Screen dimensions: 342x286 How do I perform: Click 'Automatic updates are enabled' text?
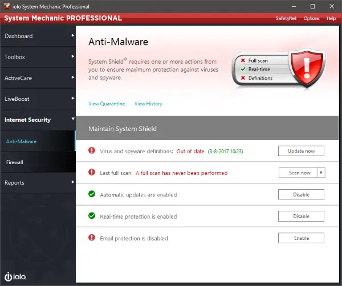(139, 195)
